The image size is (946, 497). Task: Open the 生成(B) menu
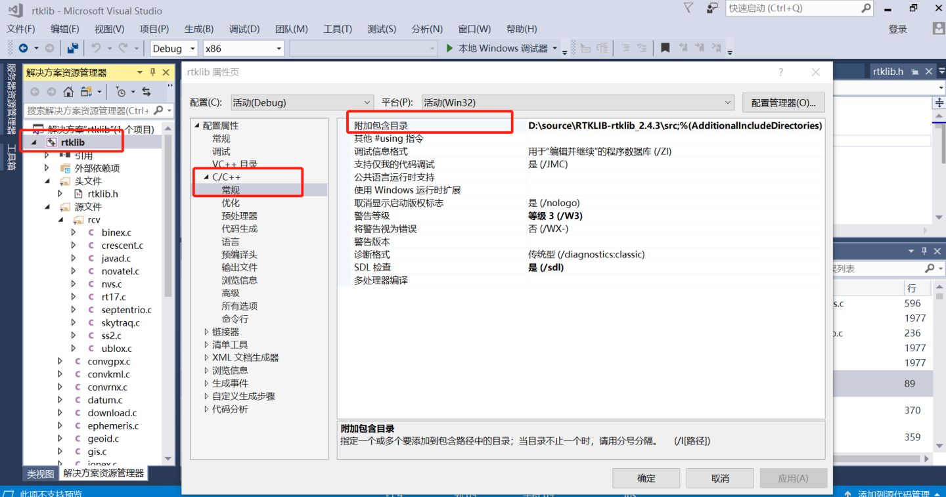[199, 29]
